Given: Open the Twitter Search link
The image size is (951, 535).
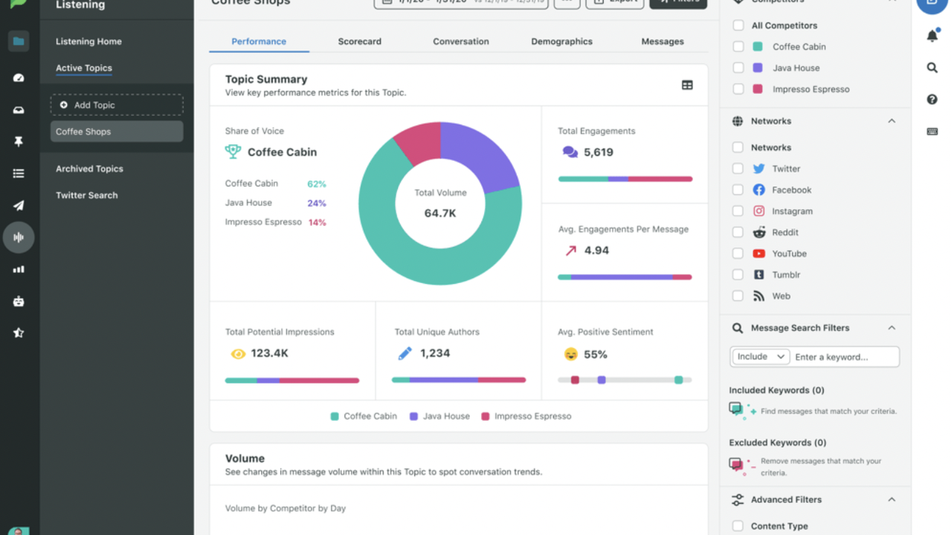Looking at the screenshot, I should pos(86,195).
